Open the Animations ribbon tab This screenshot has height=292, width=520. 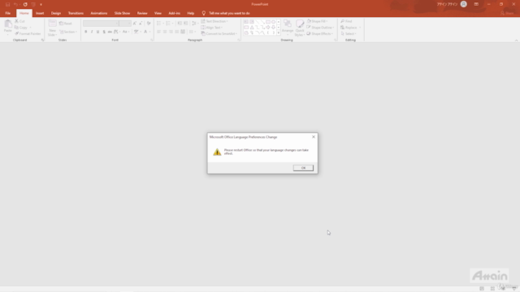coord(99,13)
